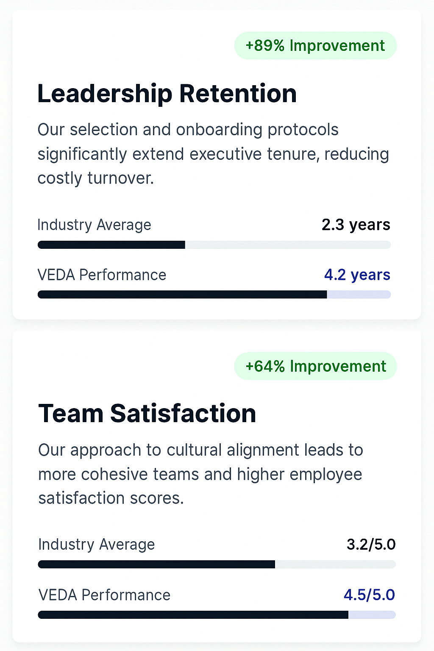Click Industry Average label under Team Satisfaction
The image size is (434, 651).
[96, 545]
